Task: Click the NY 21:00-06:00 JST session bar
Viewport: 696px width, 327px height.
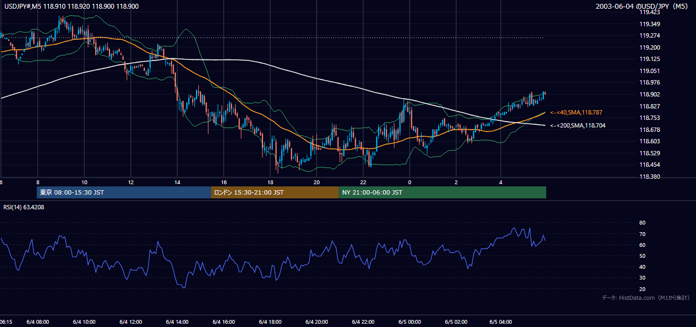Action: coord(442,192)
